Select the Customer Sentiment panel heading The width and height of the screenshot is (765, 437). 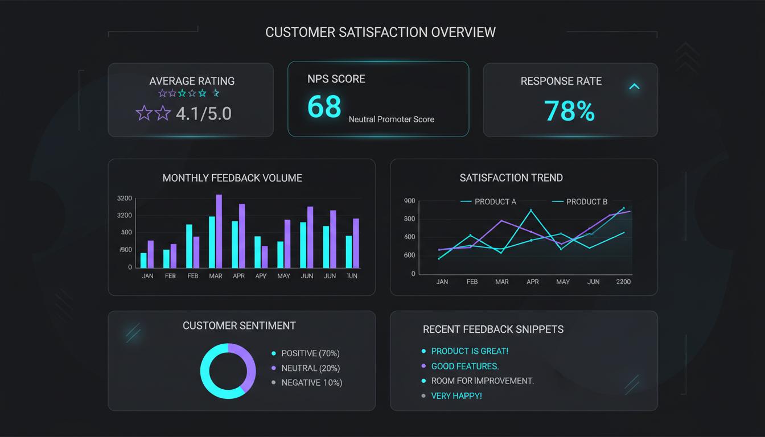pyautogui.click(x=239, y=326)
